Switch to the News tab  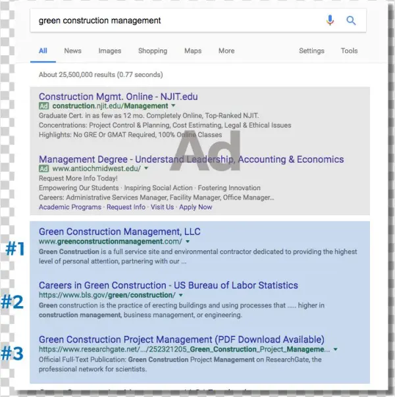click(x=72, y=51)
